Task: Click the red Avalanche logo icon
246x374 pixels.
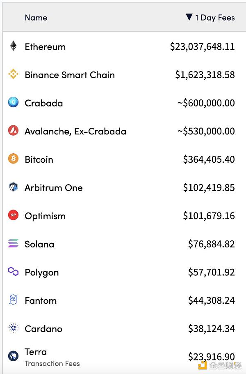Action: 14,131
